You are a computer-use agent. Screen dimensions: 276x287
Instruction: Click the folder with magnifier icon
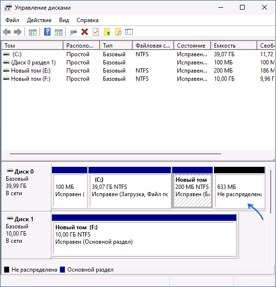point(118,32)
